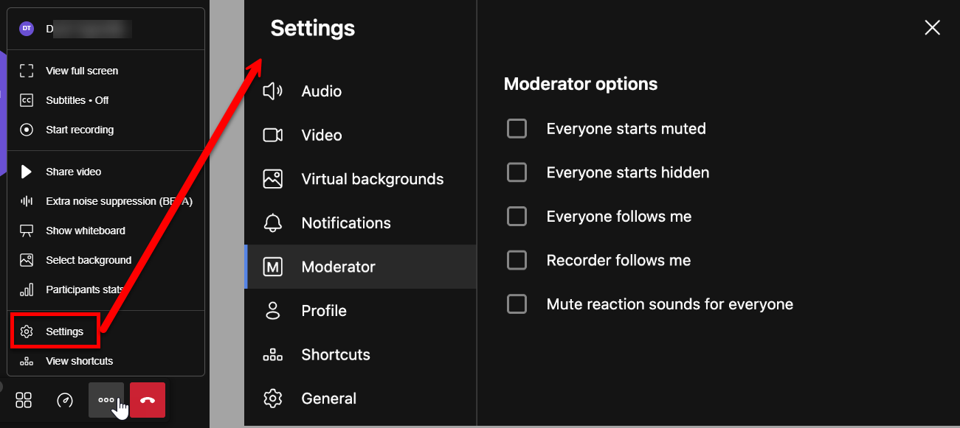Image resolution: width=960 pixels, height=428 pixels.
Task: Close the Settings dialog
Action: click(932, 28)
